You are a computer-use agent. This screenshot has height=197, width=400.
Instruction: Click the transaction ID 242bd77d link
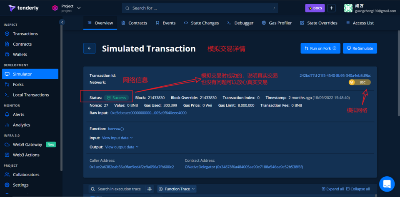pos(335,75)
